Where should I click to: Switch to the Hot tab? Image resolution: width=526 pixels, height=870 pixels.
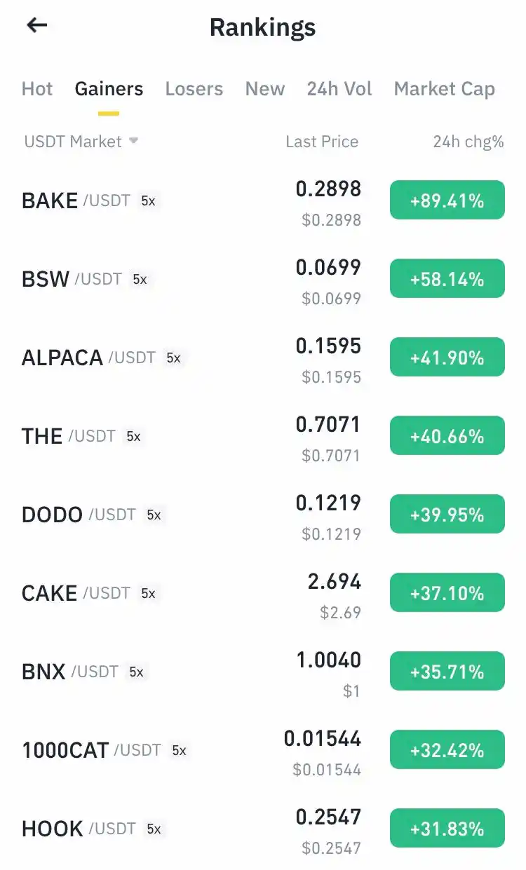click(x=37, y=89)
